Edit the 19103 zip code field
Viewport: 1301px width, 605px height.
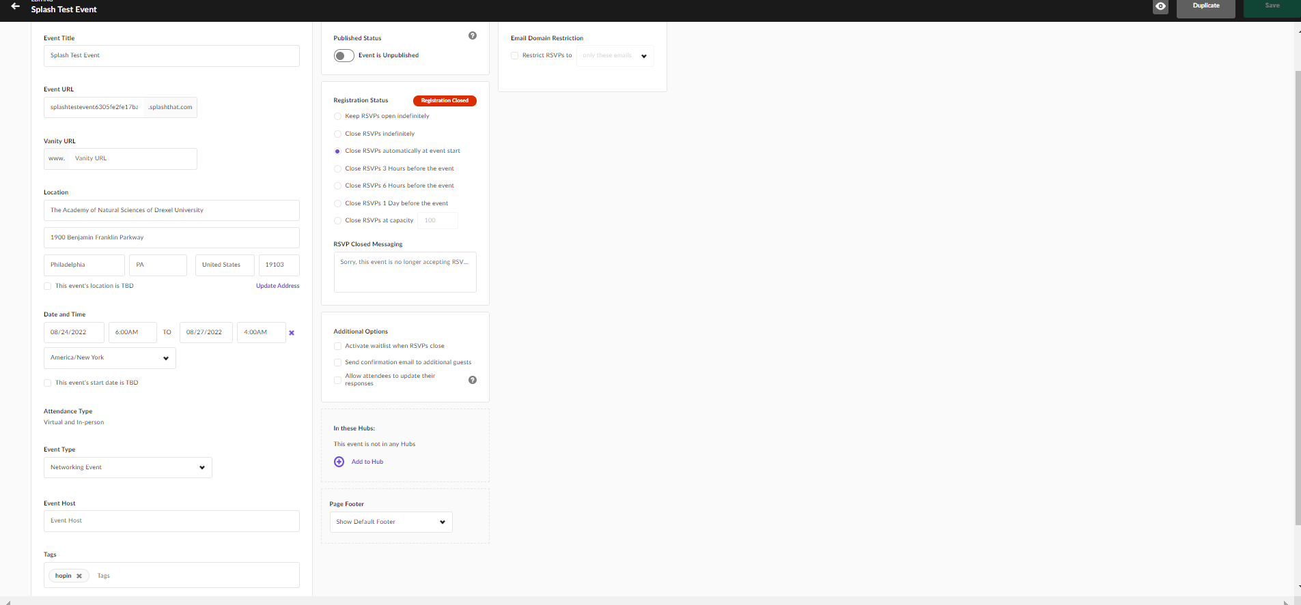pos(279,265)
